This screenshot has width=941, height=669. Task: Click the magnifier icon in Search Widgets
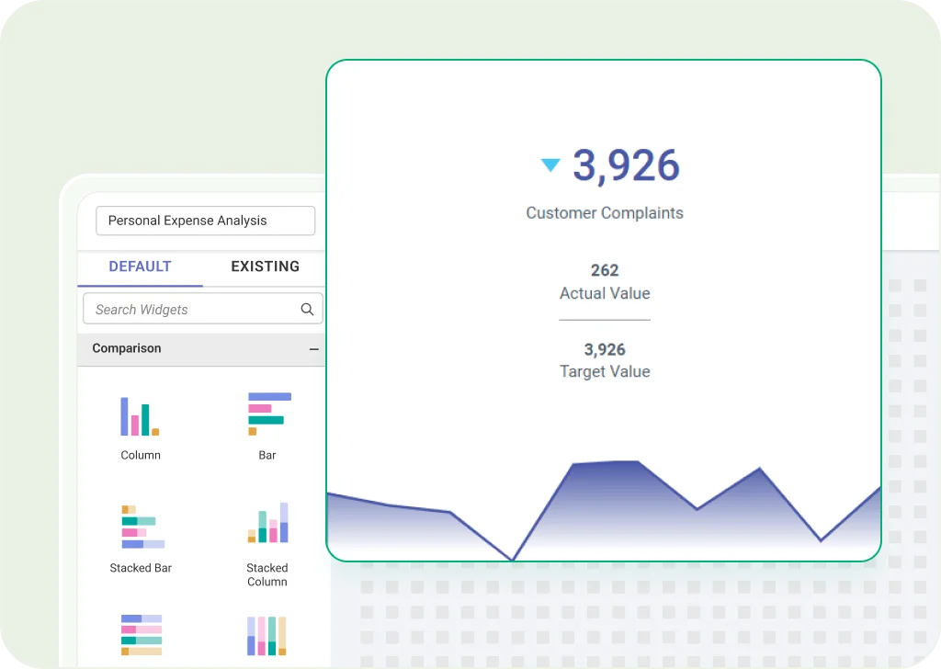[x=308, y=310]
